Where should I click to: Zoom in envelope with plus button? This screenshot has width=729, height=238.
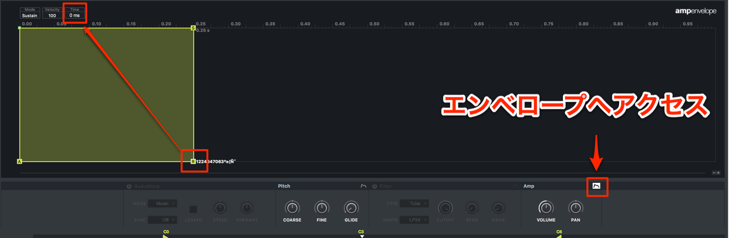[x=718, y=173]
